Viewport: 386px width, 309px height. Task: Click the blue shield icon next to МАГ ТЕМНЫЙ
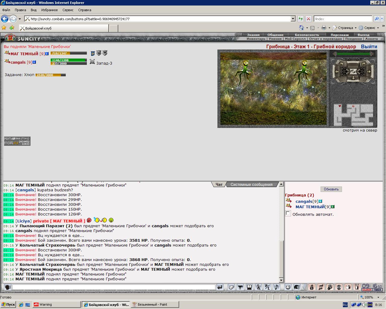[93, 53]
